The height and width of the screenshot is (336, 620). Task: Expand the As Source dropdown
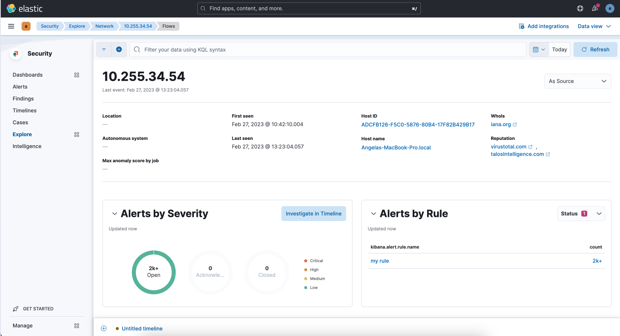coord(578,81)
